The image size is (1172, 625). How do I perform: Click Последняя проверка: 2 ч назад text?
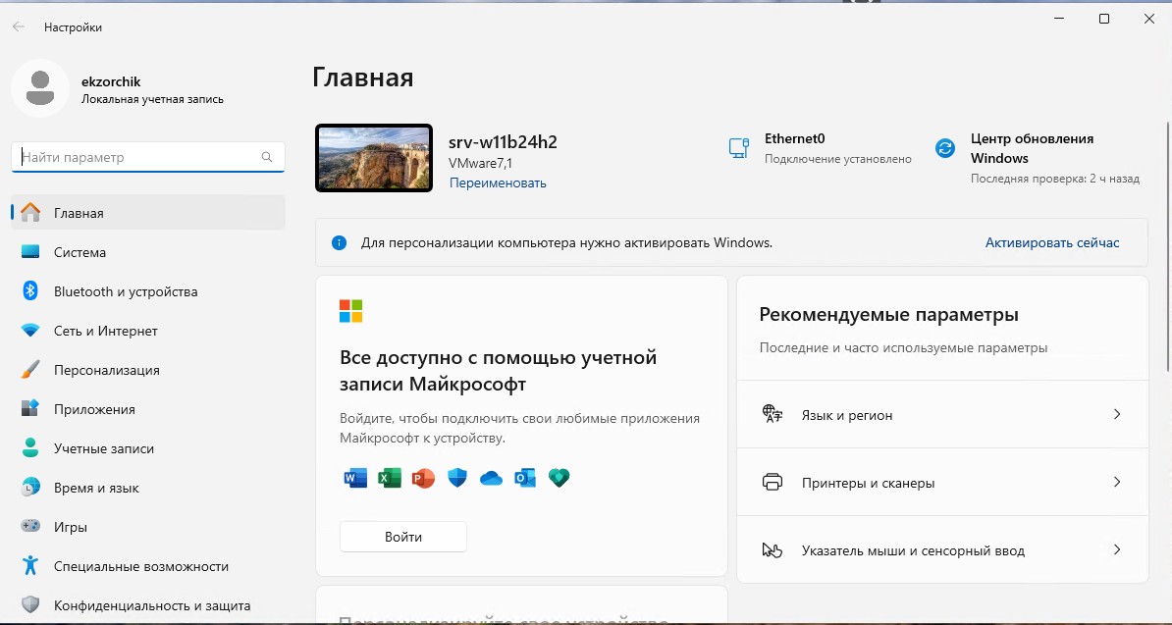(1055, 179)
